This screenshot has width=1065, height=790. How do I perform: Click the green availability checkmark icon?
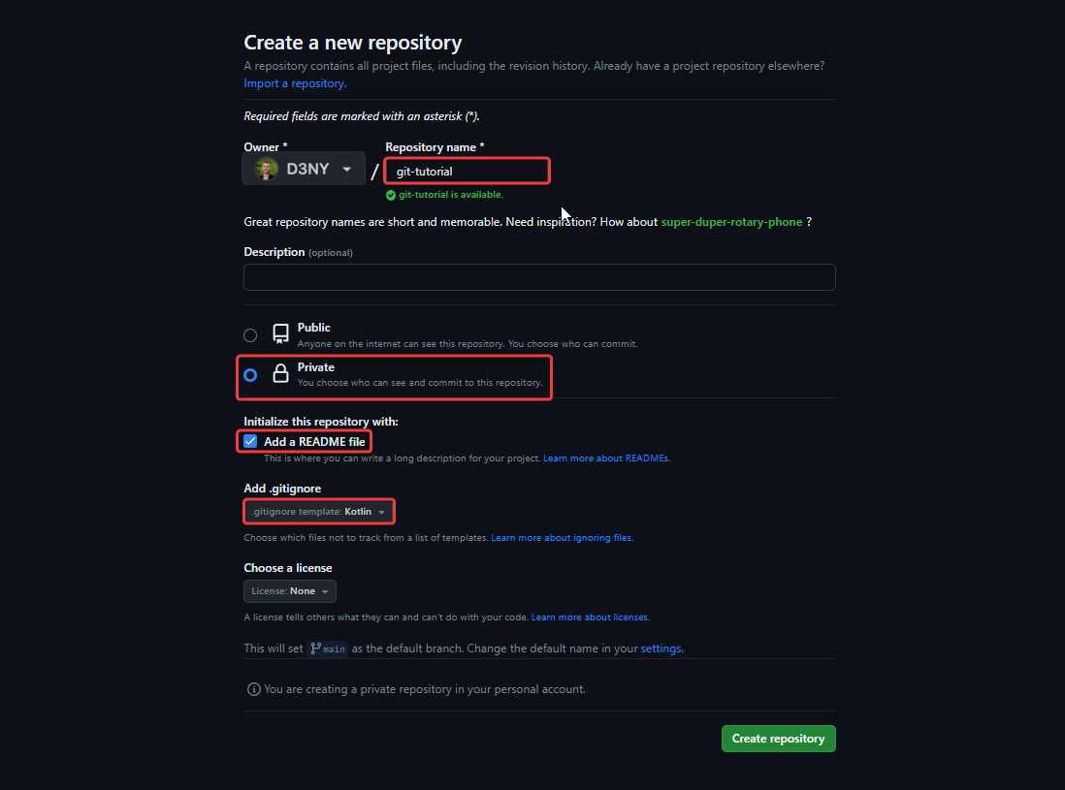coord(391,195)
